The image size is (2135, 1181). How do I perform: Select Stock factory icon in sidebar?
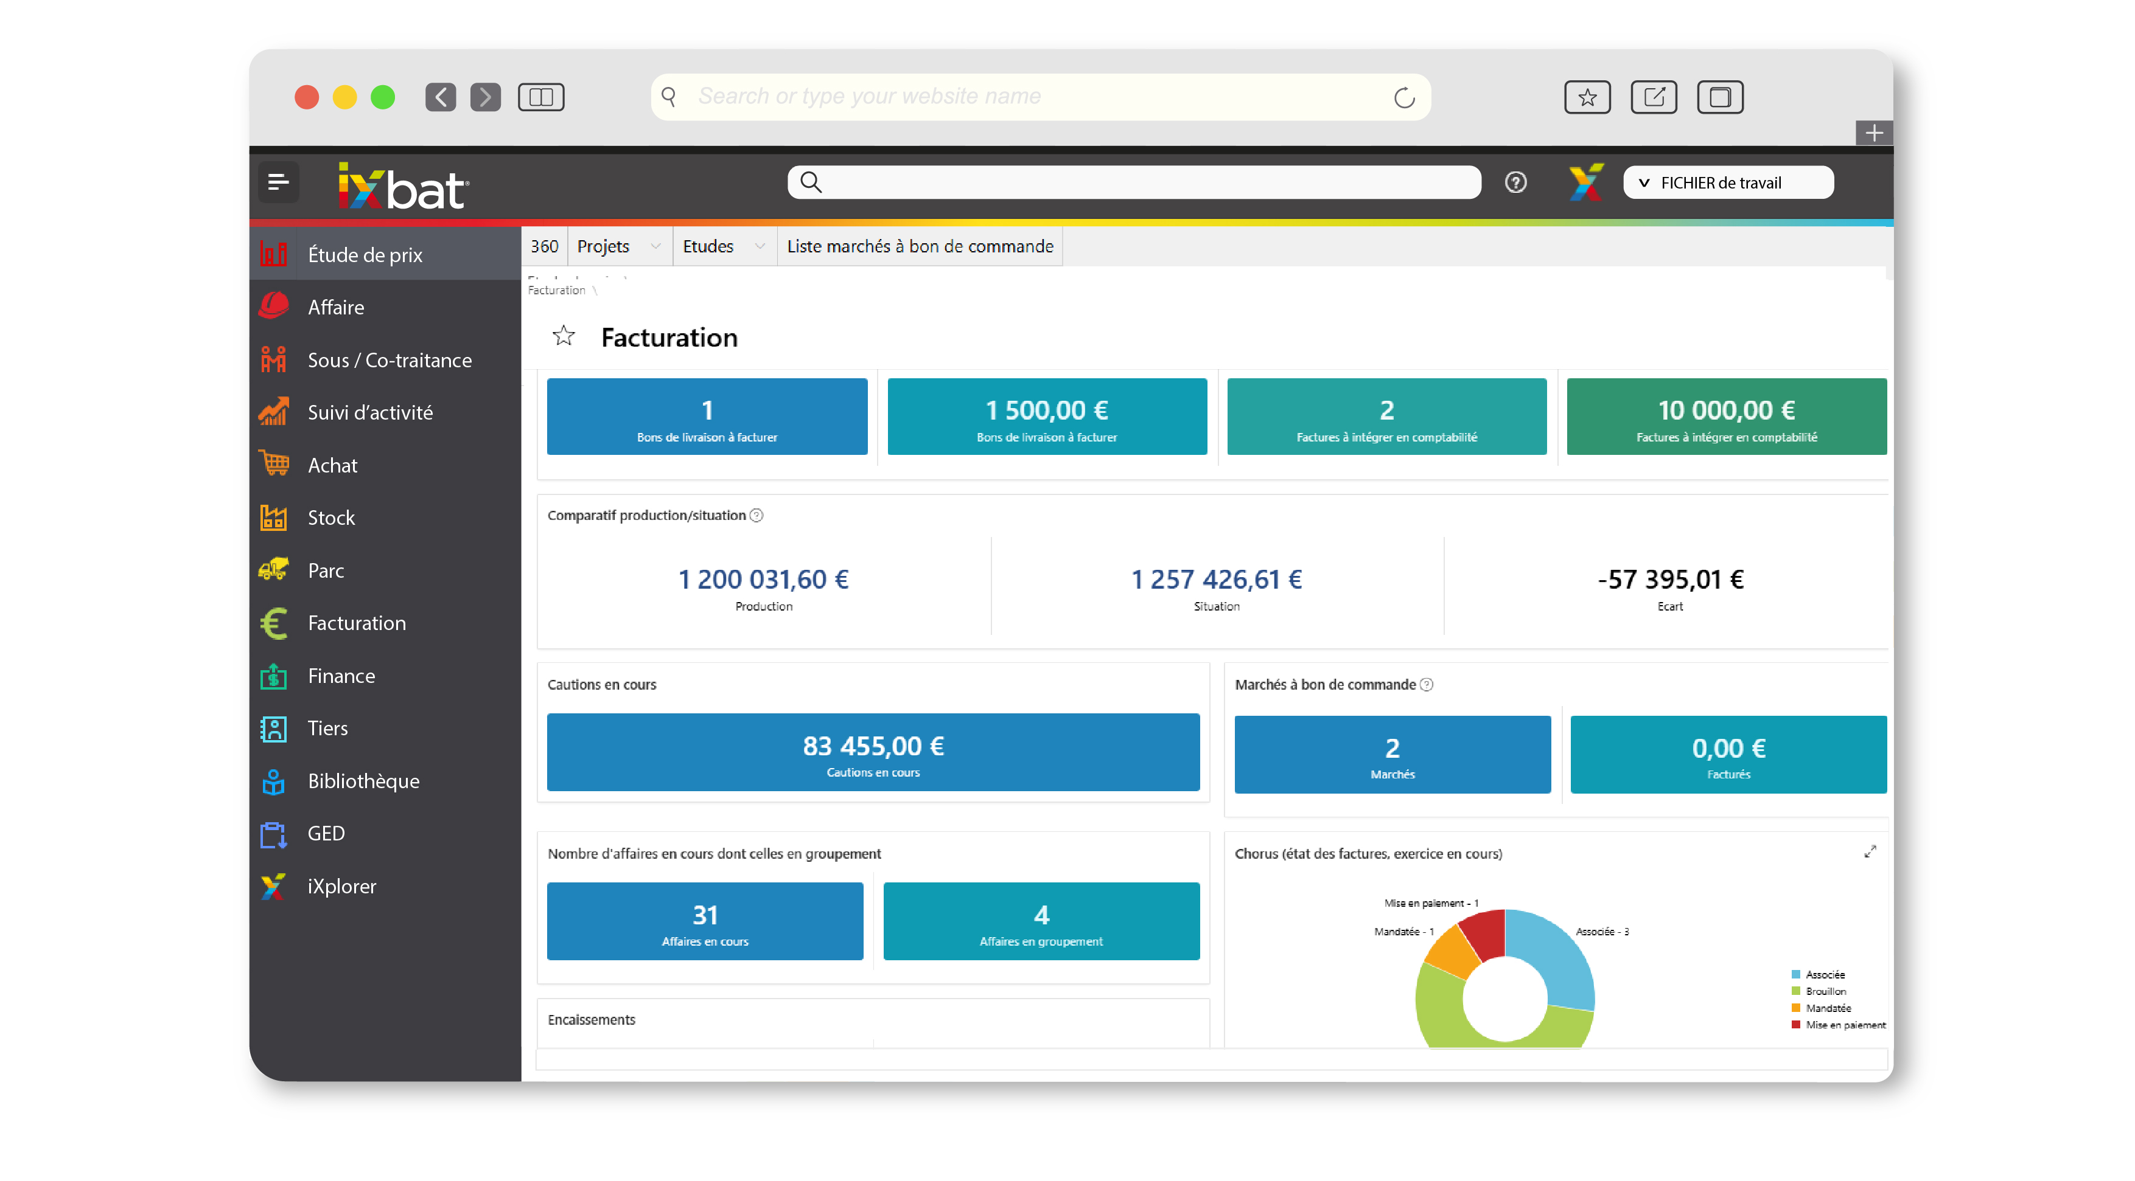274,518
